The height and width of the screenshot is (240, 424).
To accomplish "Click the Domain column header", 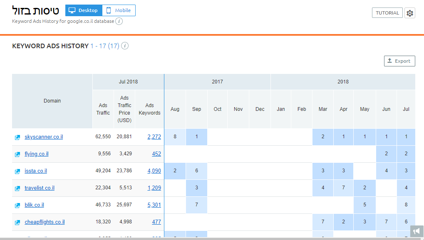I will pos(52,101).
